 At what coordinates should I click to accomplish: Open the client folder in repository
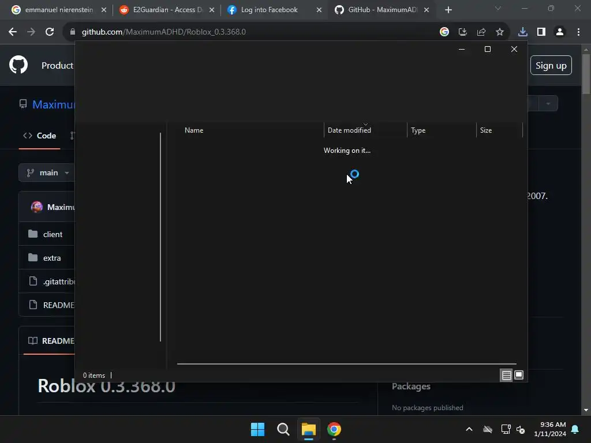(53, 234)
